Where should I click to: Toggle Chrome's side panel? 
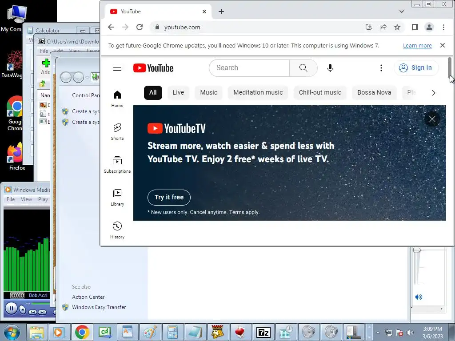click(x=415, y=27)
